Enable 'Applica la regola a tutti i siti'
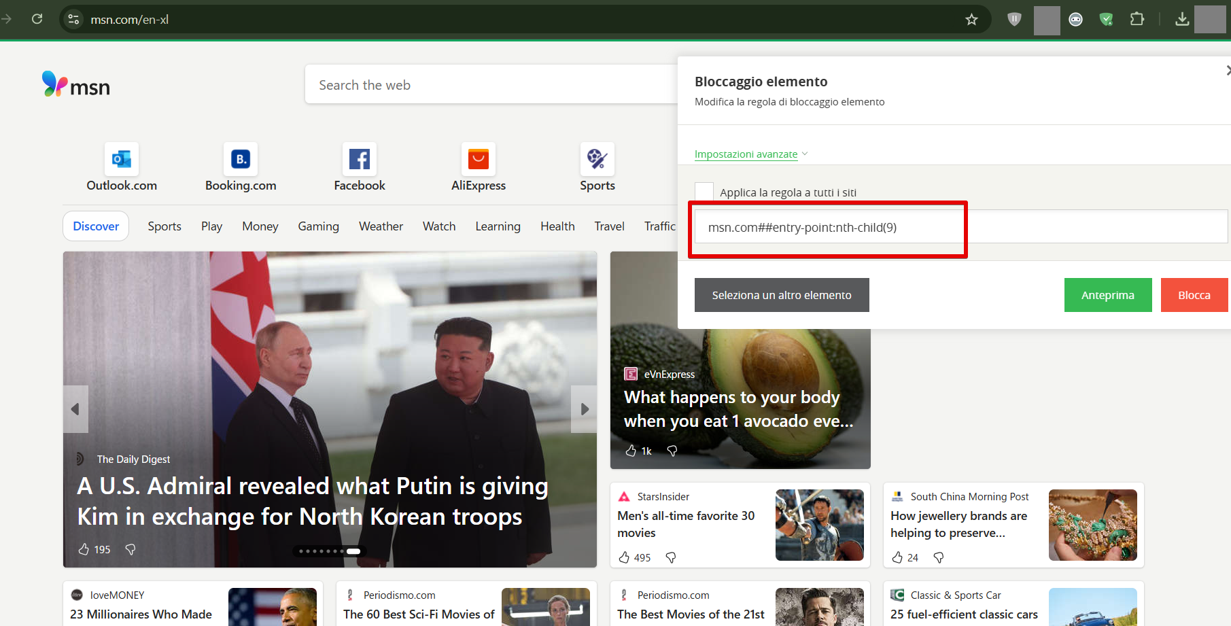This screenshot has width=1231, height=626. coord(704,192)
